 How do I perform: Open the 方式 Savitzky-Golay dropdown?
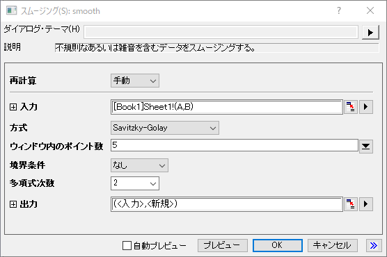(165, 128)
